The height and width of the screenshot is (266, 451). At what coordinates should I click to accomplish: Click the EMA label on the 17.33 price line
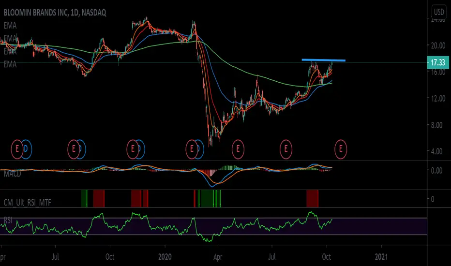[10, 64]
